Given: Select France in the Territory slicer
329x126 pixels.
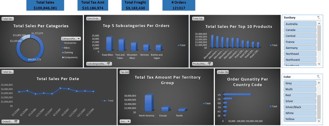Looking at the screenshot, I should (300, 42).
